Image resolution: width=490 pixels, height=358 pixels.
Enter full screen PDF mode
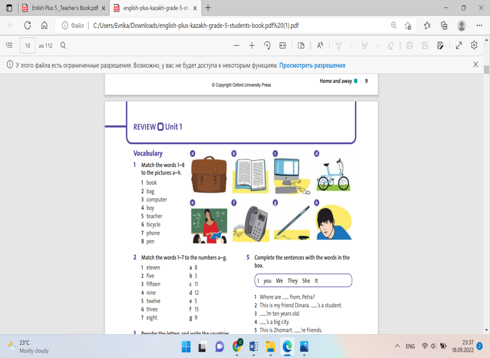459,46
